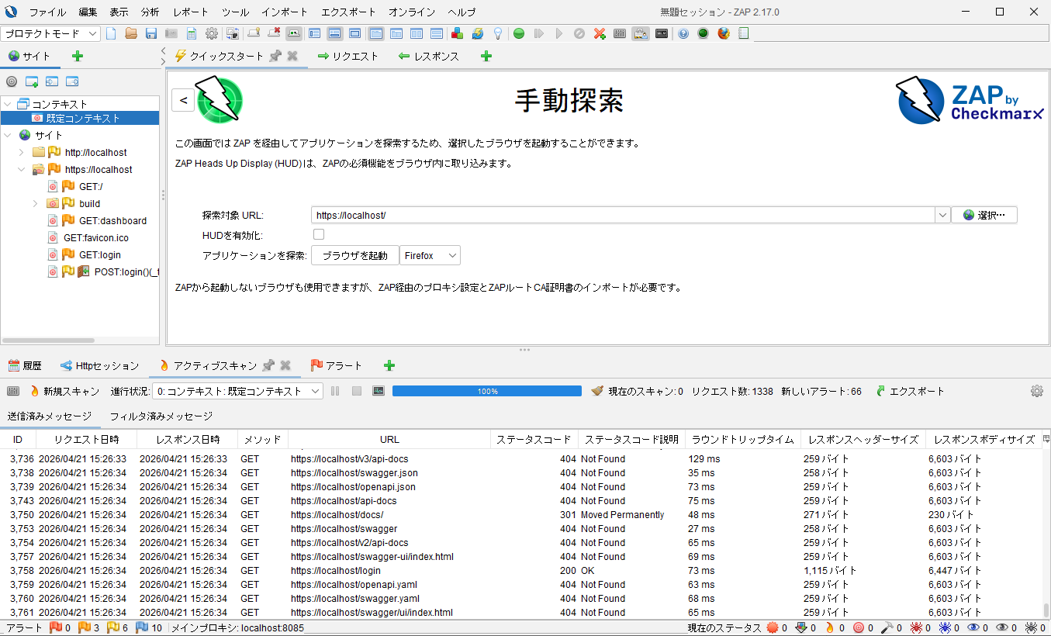Toggle the forced user mode lock icon

point(640,33)
